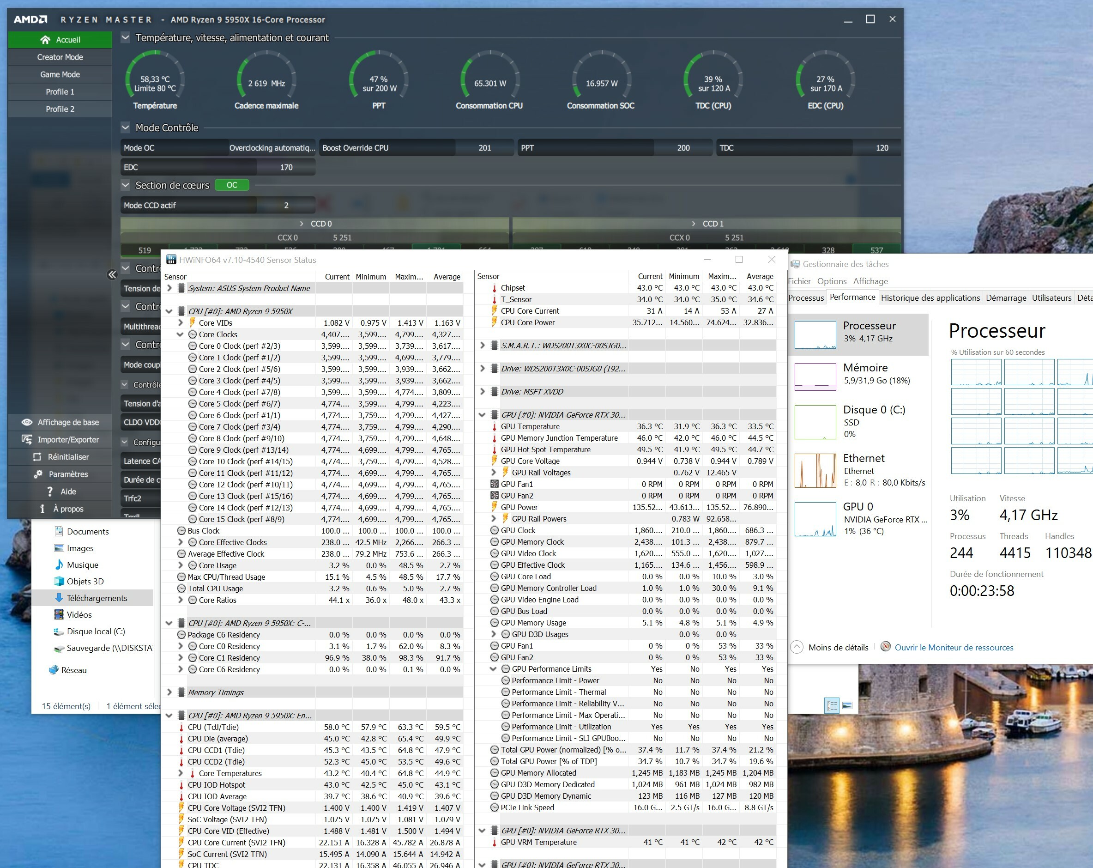1093x868 pixels.
Task: Switch Explorer to the large icons view
Action: point(847,705)
